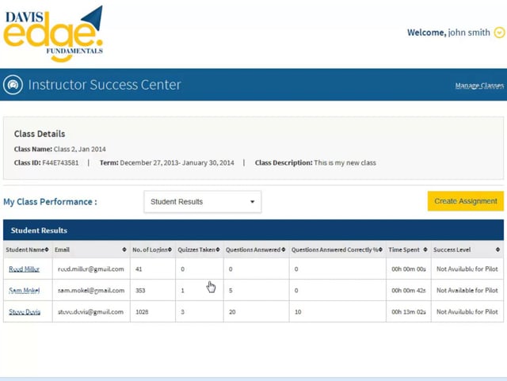The height and width of the screenshot is (381, 507).
Task: Open student Reed Miller's results
Action: tap(24, 269)
